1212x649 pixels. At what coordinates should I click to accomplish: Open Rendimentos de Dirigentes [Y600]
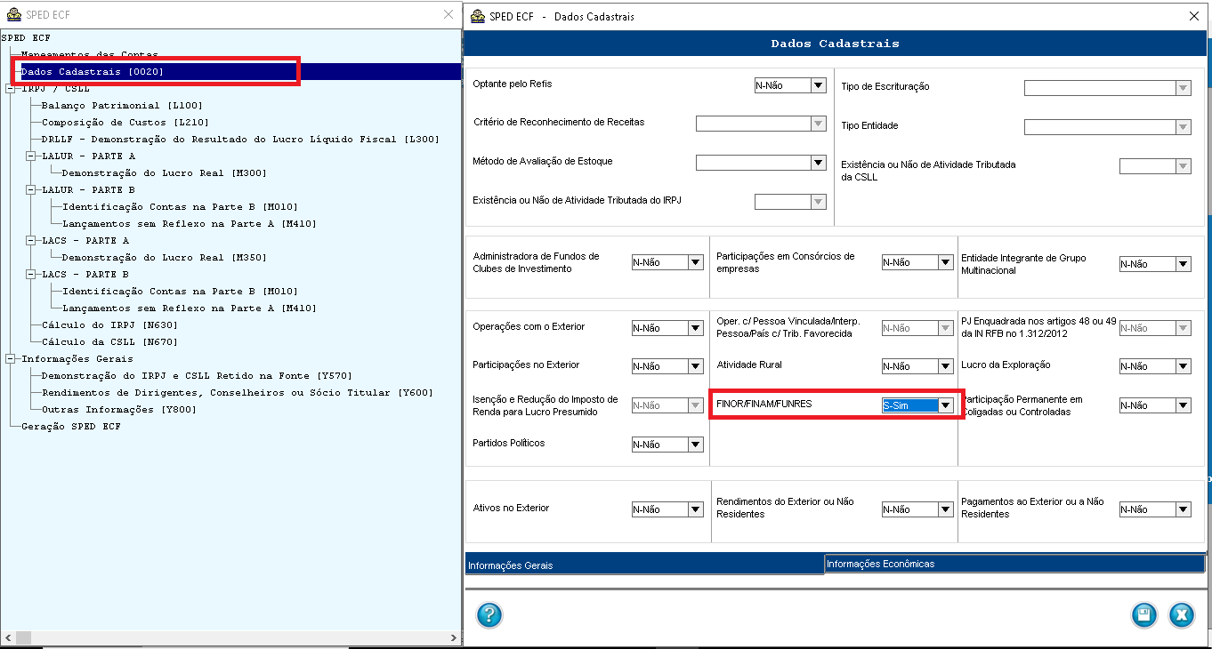tap(237, 393)
